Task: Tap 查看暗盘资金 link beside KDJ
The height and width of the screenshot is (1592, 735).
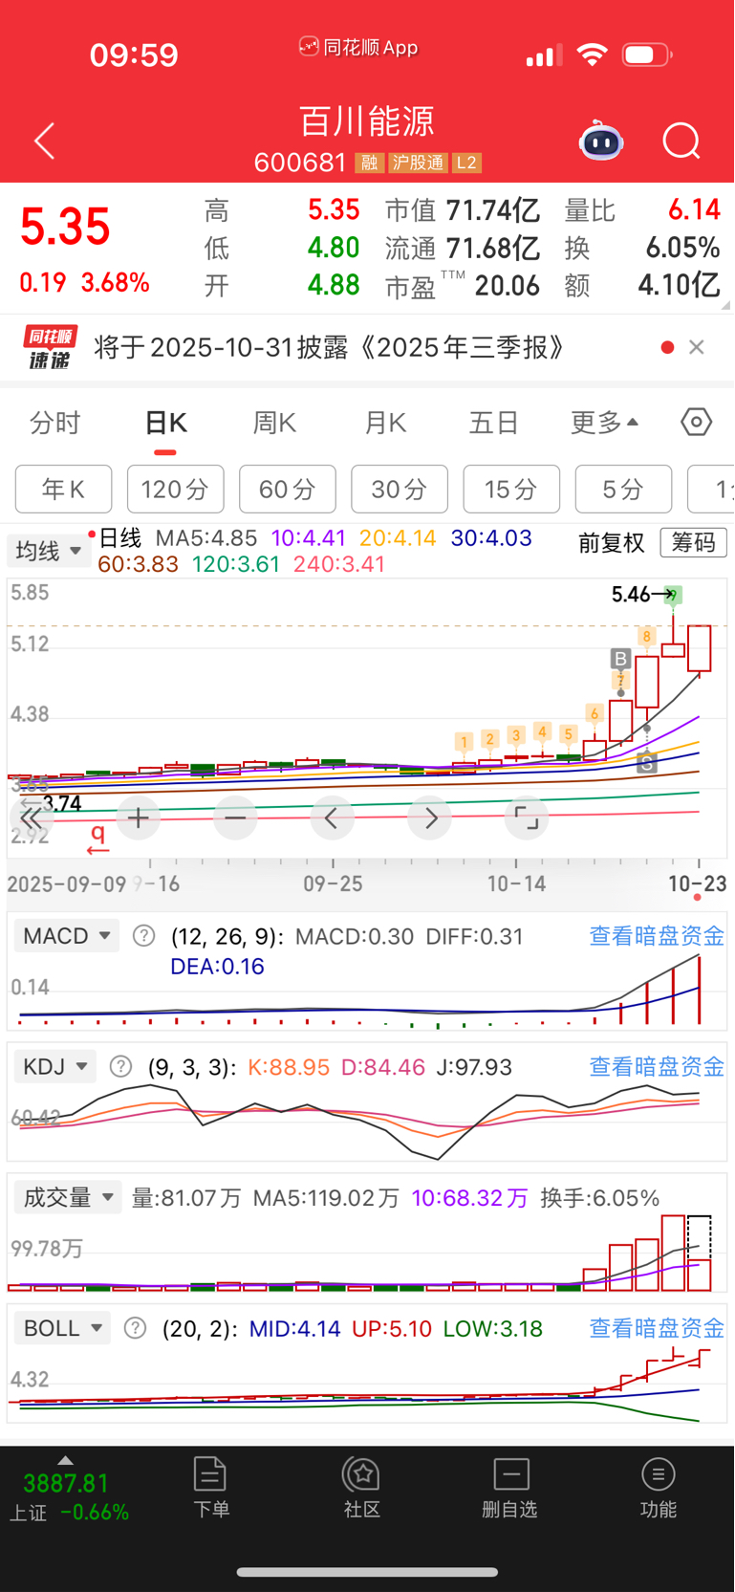Action: coord(657,1066)
